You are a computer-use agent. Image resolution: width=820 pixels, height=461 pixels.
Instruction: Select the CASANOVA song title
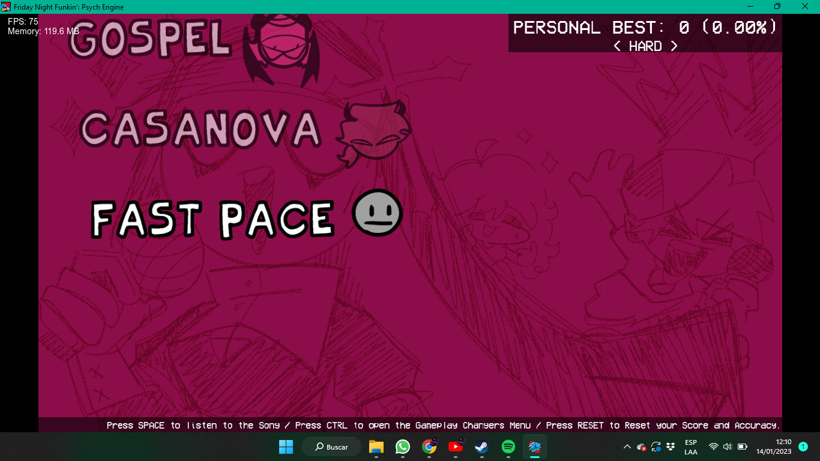[x=200, y=130]
